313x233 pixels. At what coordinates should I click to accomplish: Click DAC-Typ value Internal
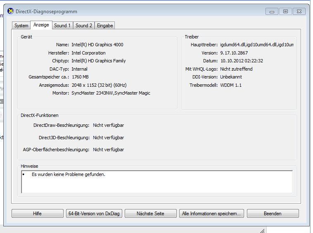coord(79,69)
